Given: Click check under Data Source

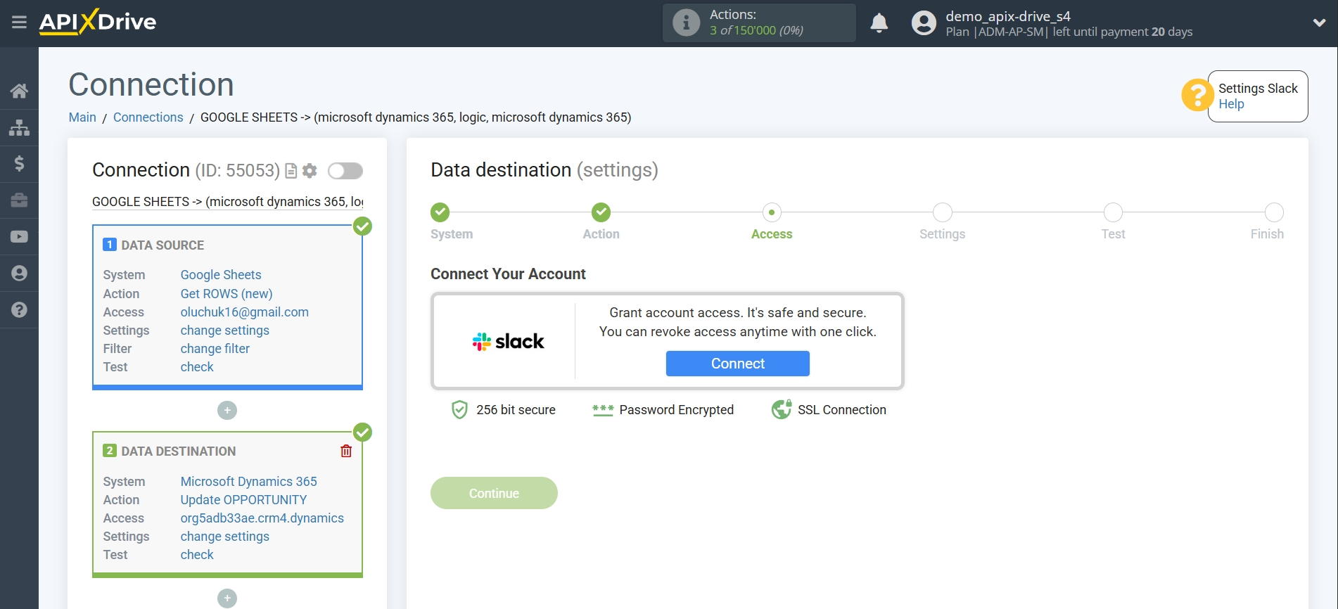Looking at the screenshot, I should click(197, 367).
